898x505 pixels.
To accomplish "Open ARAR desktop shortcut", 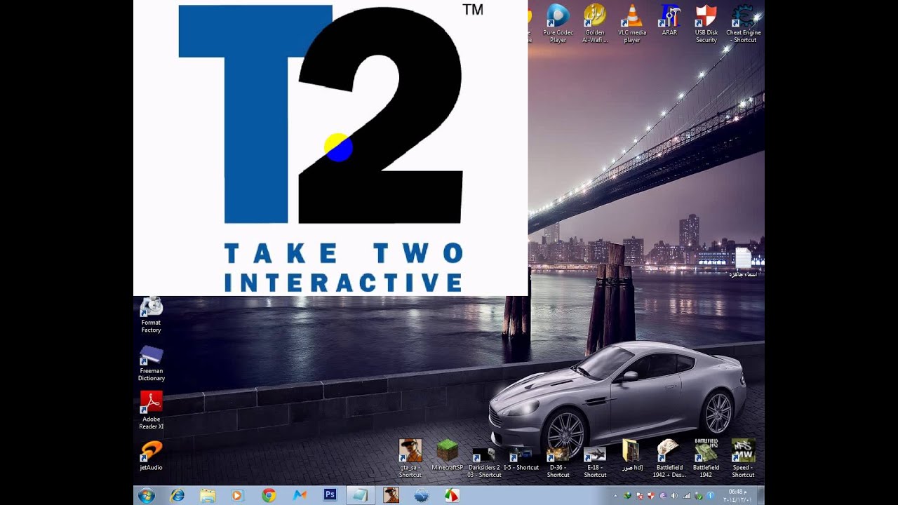I will click(669, 20).
